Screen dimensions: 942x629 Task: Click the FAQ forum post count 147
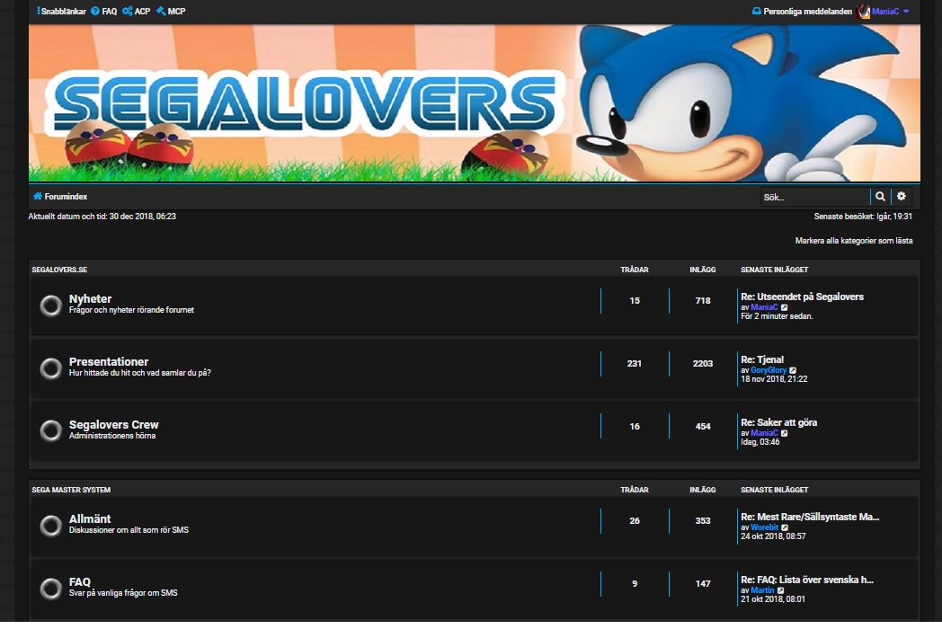point(703,583)
